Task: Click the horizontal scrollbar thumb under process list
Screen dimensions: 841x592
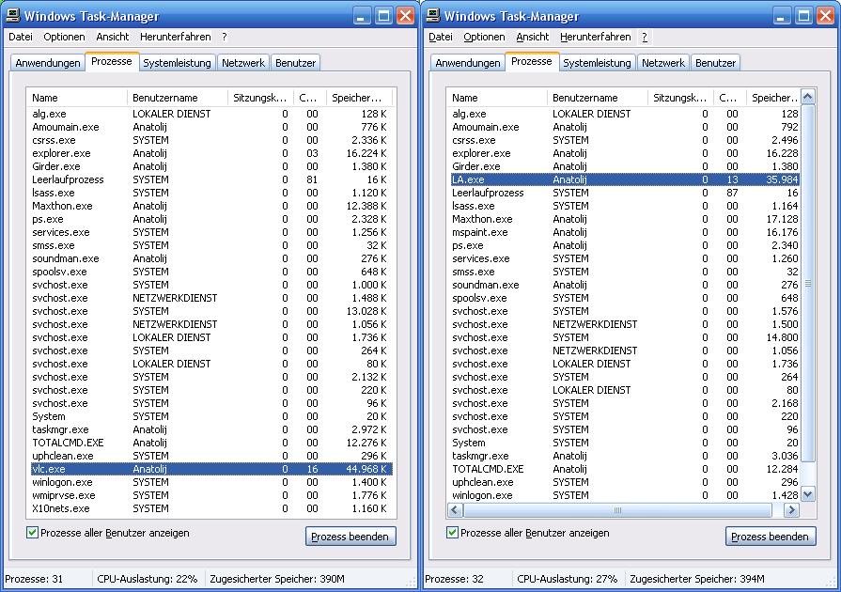Action: click(x=617, y=510)
